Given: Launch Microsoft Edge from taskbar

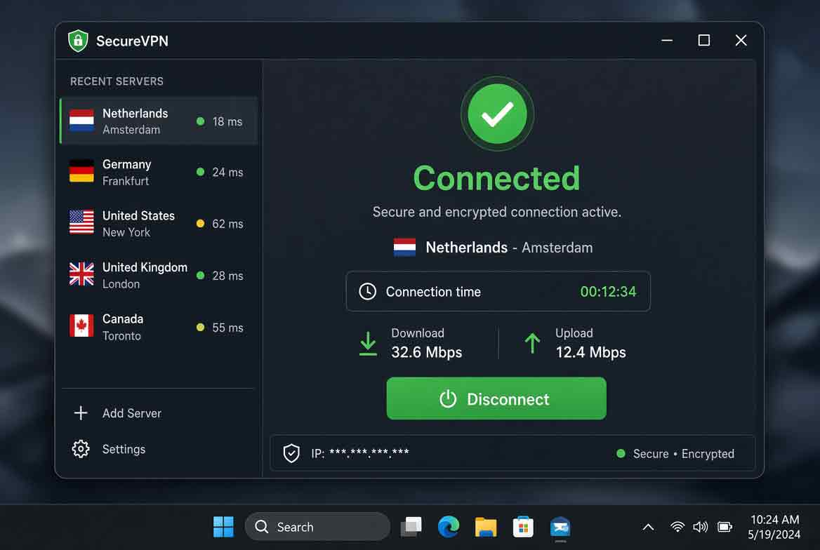Looking at the screenshot, I should (x=448, y=526).
